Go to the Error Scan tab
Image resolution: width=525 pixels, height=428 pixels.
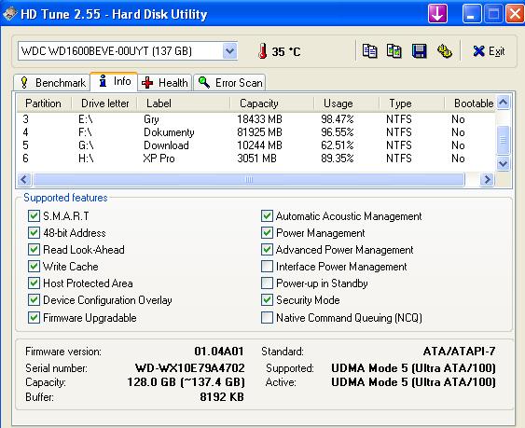click(229, 82)
